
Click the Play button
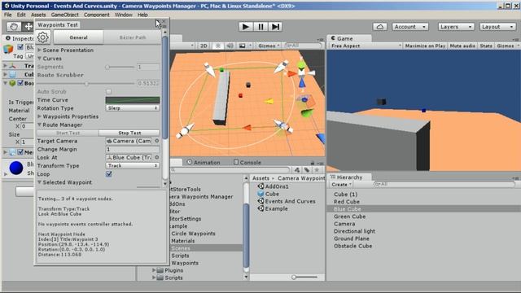pyautogui.click(x=246, y=27)
